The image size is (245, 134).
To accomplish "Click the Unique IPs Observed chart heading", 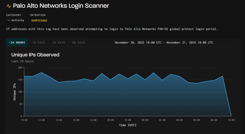I will click(35, 55).
